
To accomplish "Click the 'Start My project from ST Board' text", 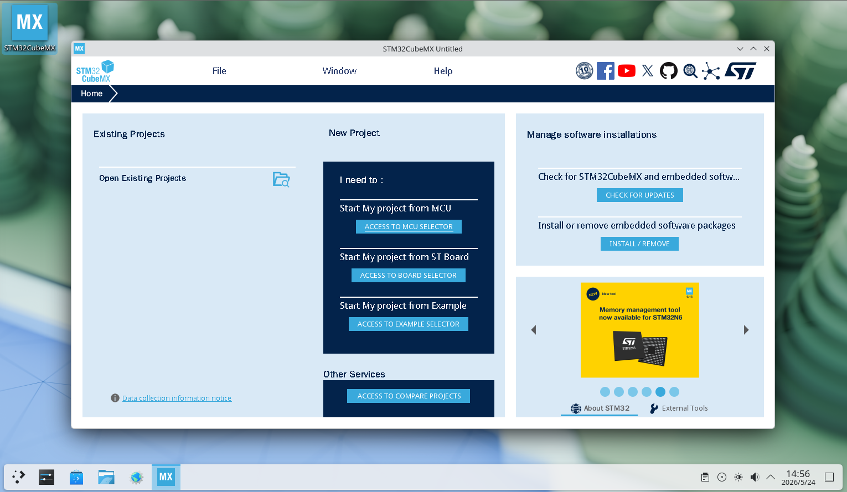I will [404, 257].
